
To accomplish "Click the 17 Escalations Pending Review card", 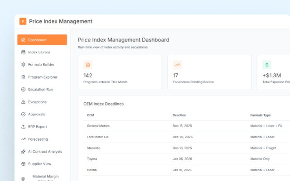I will click(209, 72).
